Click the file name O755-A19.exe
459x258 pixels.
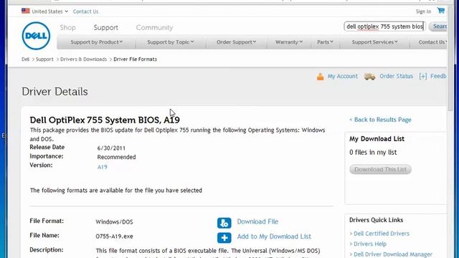114,236
